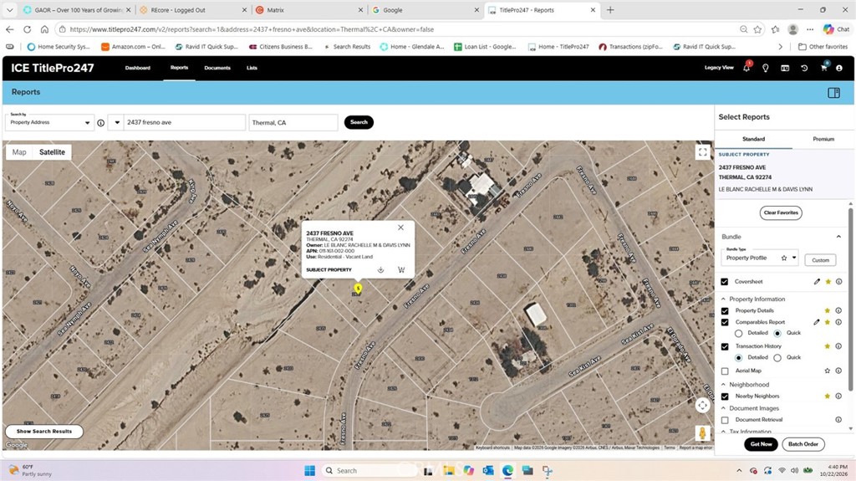Edit Comparables Report with pencil icon
856x481 pixels.
(817, 322)
